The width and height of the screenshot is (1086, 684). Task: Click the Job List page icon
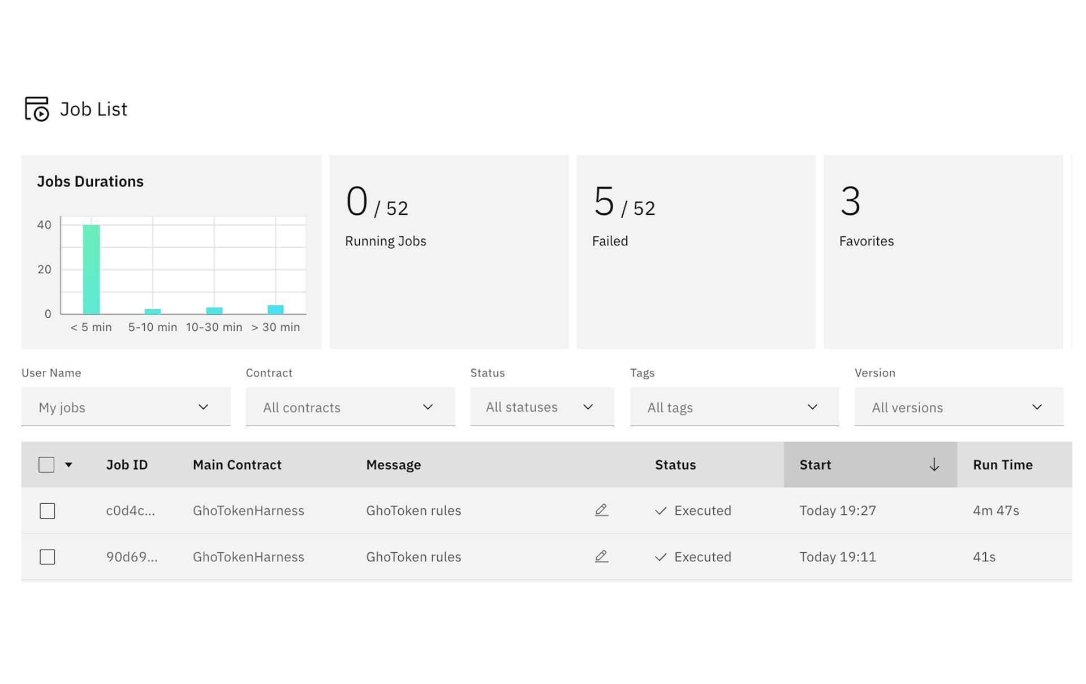[x=37, y=109]
